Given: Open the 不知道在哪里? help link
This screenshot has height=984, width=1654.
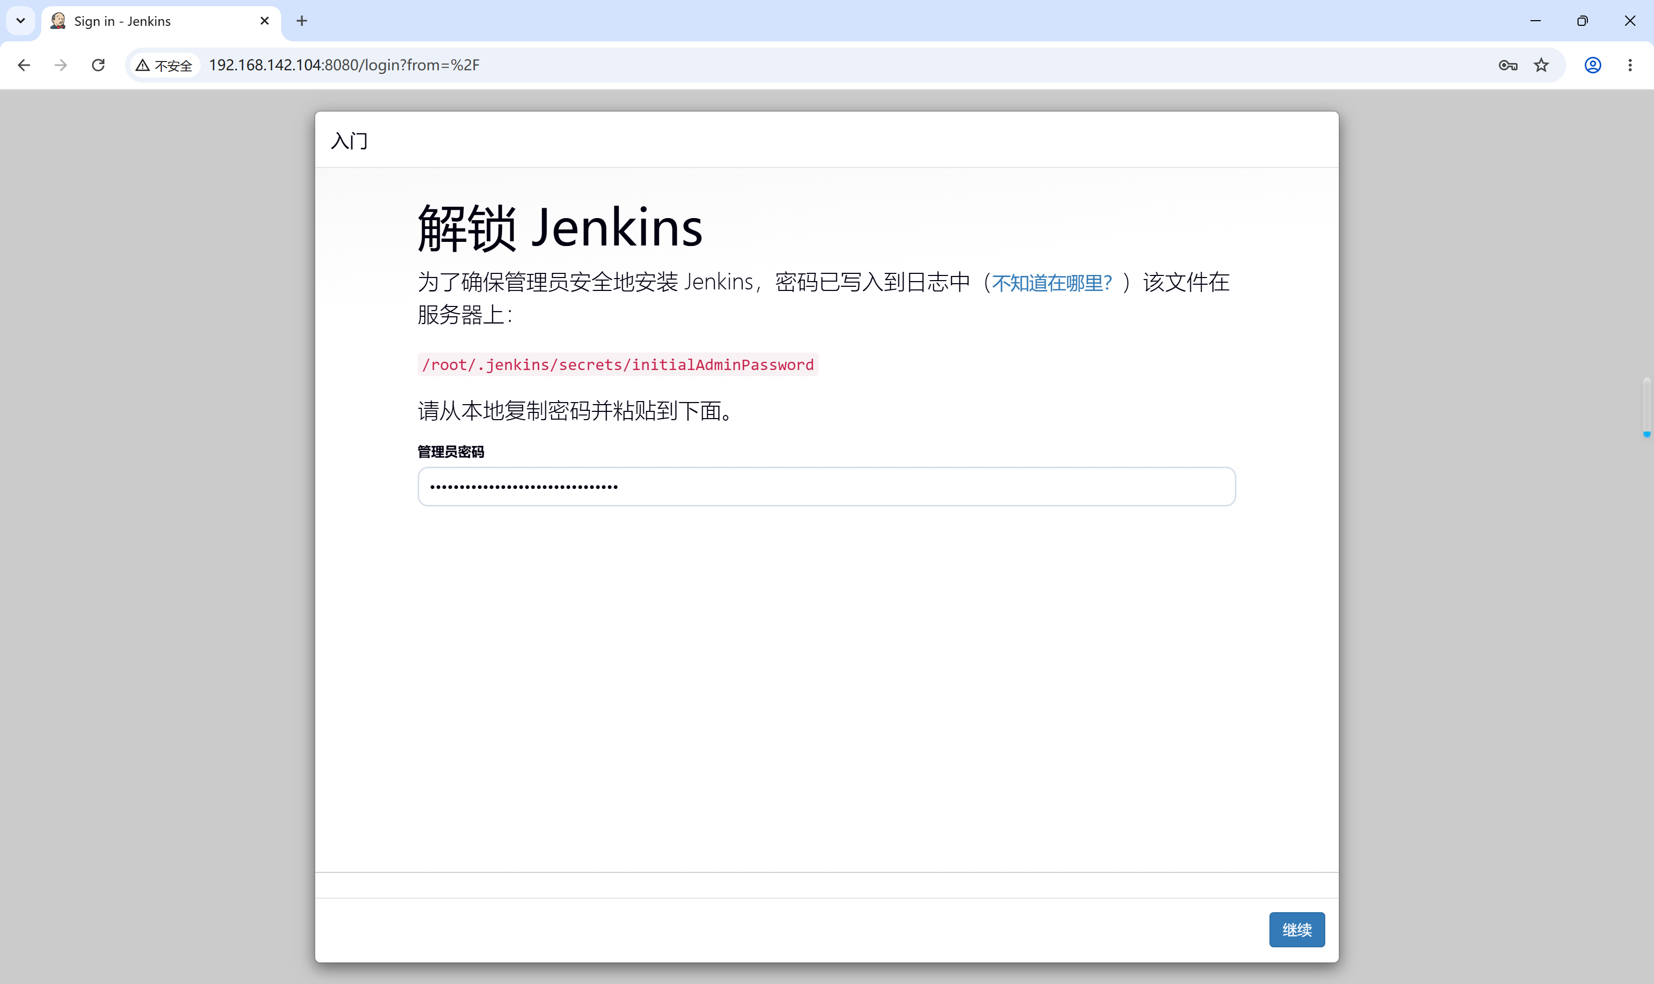Looking at the screenshot, I should pyautogui.click(x=1052, y=283).
